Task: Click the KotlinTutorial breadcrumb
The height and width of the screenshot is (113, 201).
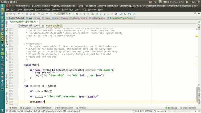Action: 15,18
